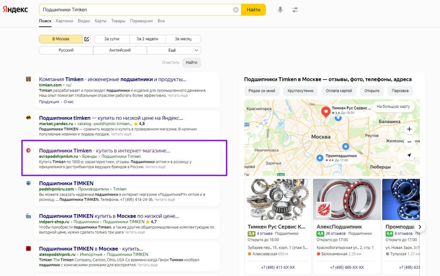
Task: Toggle the В Москве region filter
Action: (61, 39)
